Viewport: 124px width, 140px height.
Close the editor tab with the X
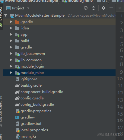(119, 8)
